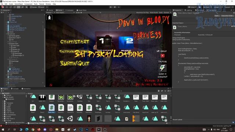Switch to the Animator tab
The height and width of the screenshot is (132, 235).
click(69, 10)
